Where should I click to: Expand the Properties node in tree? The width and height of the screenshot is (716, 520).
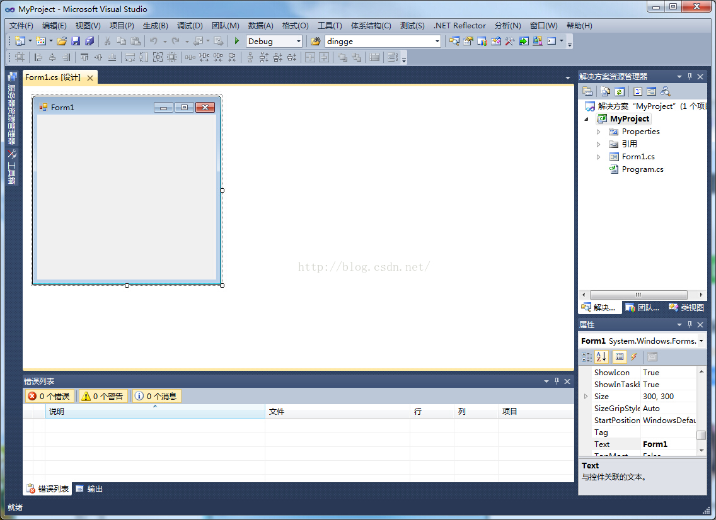click(x=598, y=132)
